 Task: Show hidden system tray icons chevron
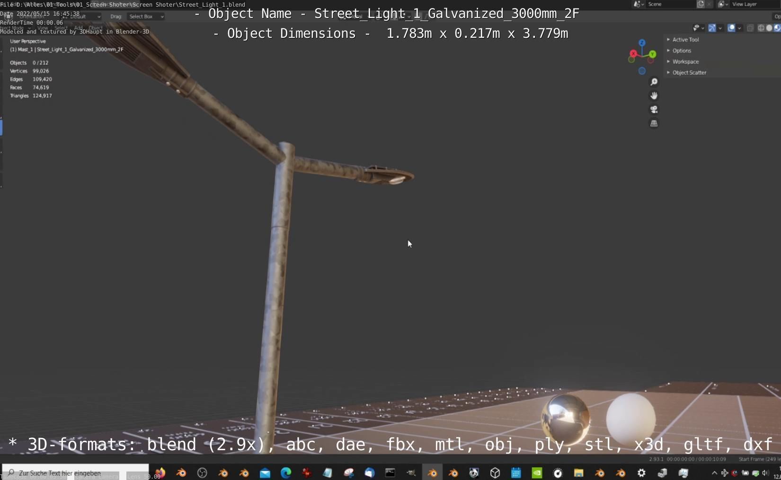[714, 472]
